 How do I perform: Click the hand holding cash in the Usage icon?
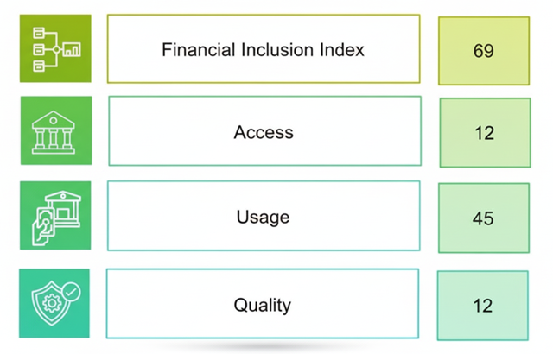[x=43, y=226]
